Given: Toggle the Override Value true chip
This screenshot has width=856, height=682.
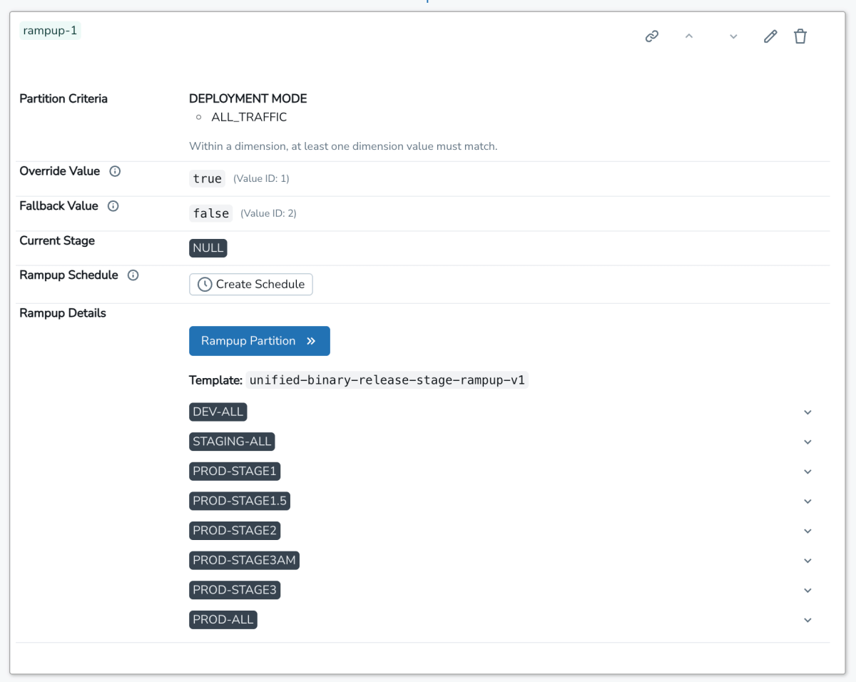Looking at the screenshot, I should [x=207, y=178].
